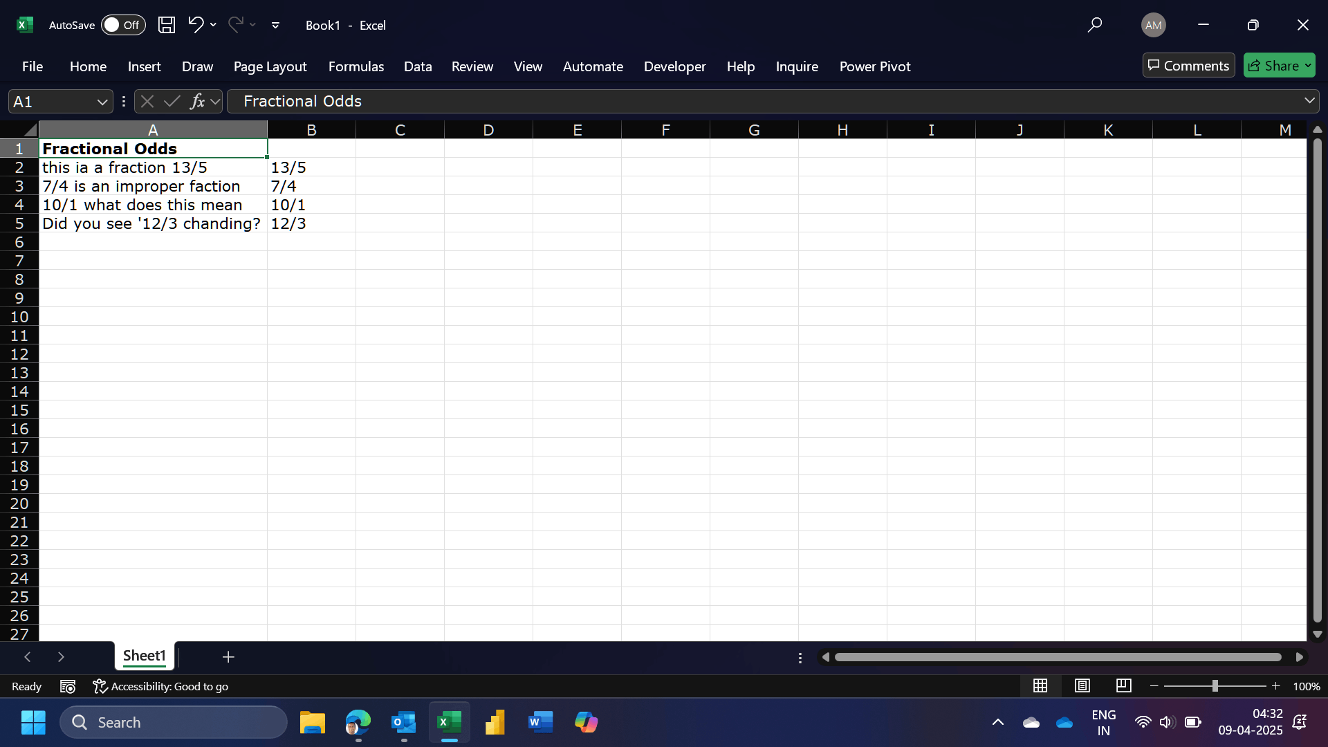The image size is (1328, 747).
Task: Click the zoom slider handle
Action: [x=1215, y=685]
